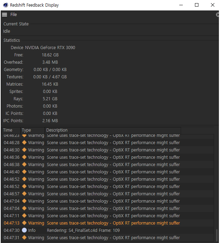The height and width of the screenshot is (243, 221).
Task: Click the Device value NVIDIA GeForce RTX 3090
Action: (50, 48)
